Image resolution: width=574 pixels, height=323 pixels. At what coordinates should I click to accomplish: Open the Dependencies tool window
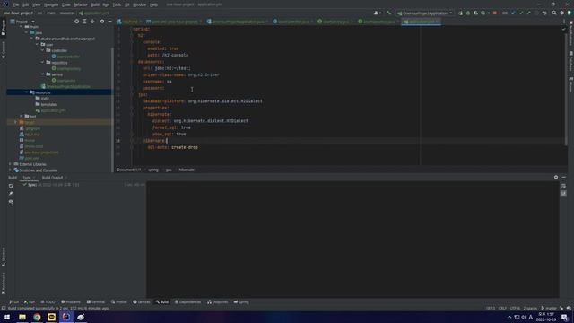187,302
